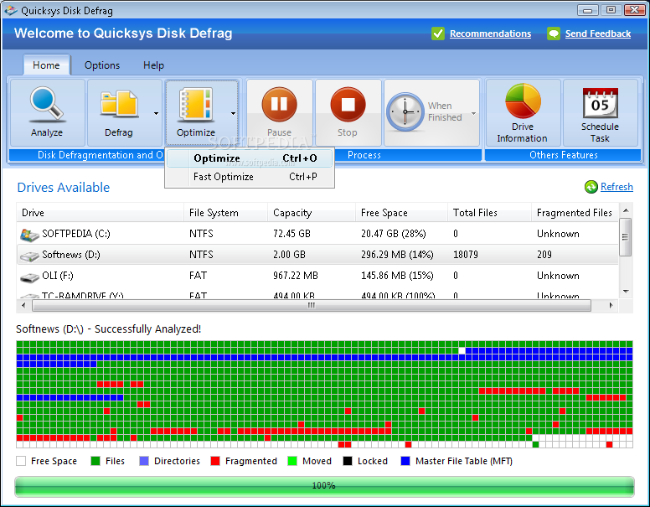Collapse the Optimize dropdown arrow
This screenshot has width=650, height=507.
(x=233, y=113)
